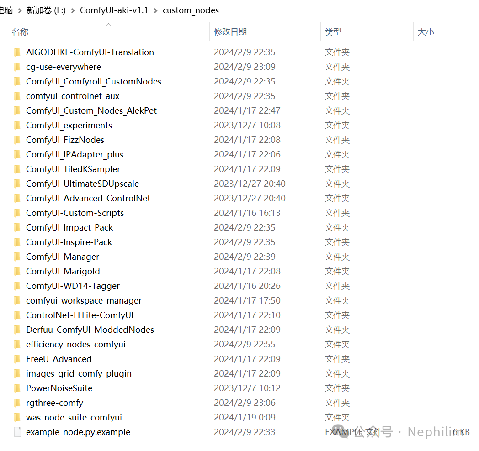Select ComfyUI-Advanced-ControlNet folder name
479x451 pixels.
tap(88, 199)
